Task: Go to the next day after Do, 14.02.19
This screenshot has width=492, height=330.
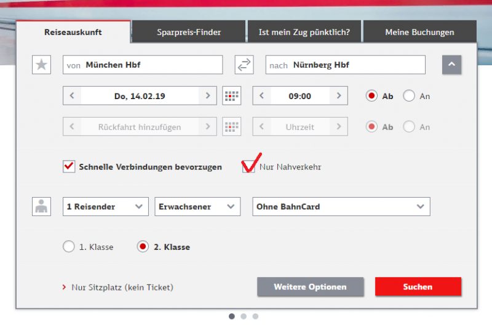Action: (208, 96)
